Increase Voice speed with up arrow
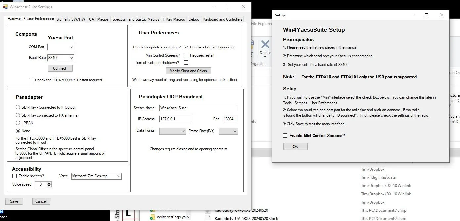Screen dimensions: 460x221 tap(49, 183)
